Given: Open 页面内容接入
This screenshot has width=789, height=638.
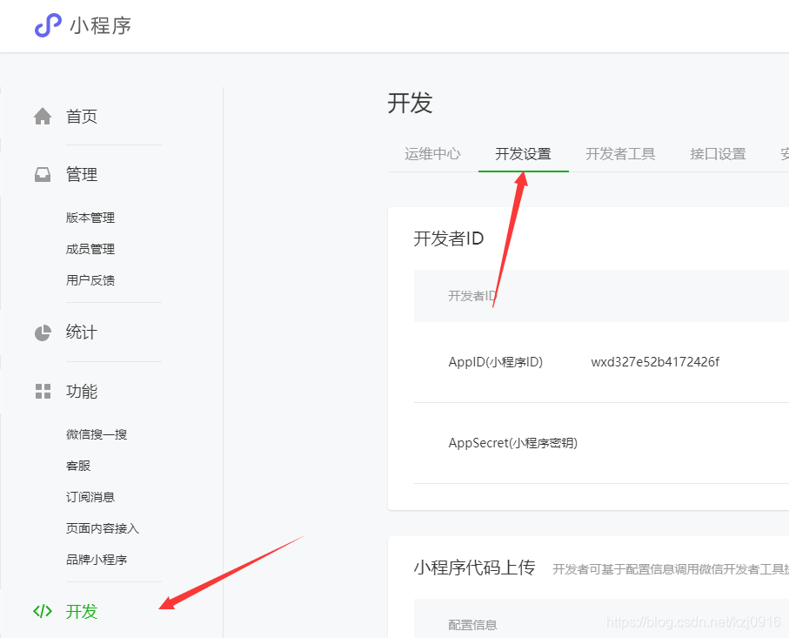Looking at the screenshot, I should point(102,527).
